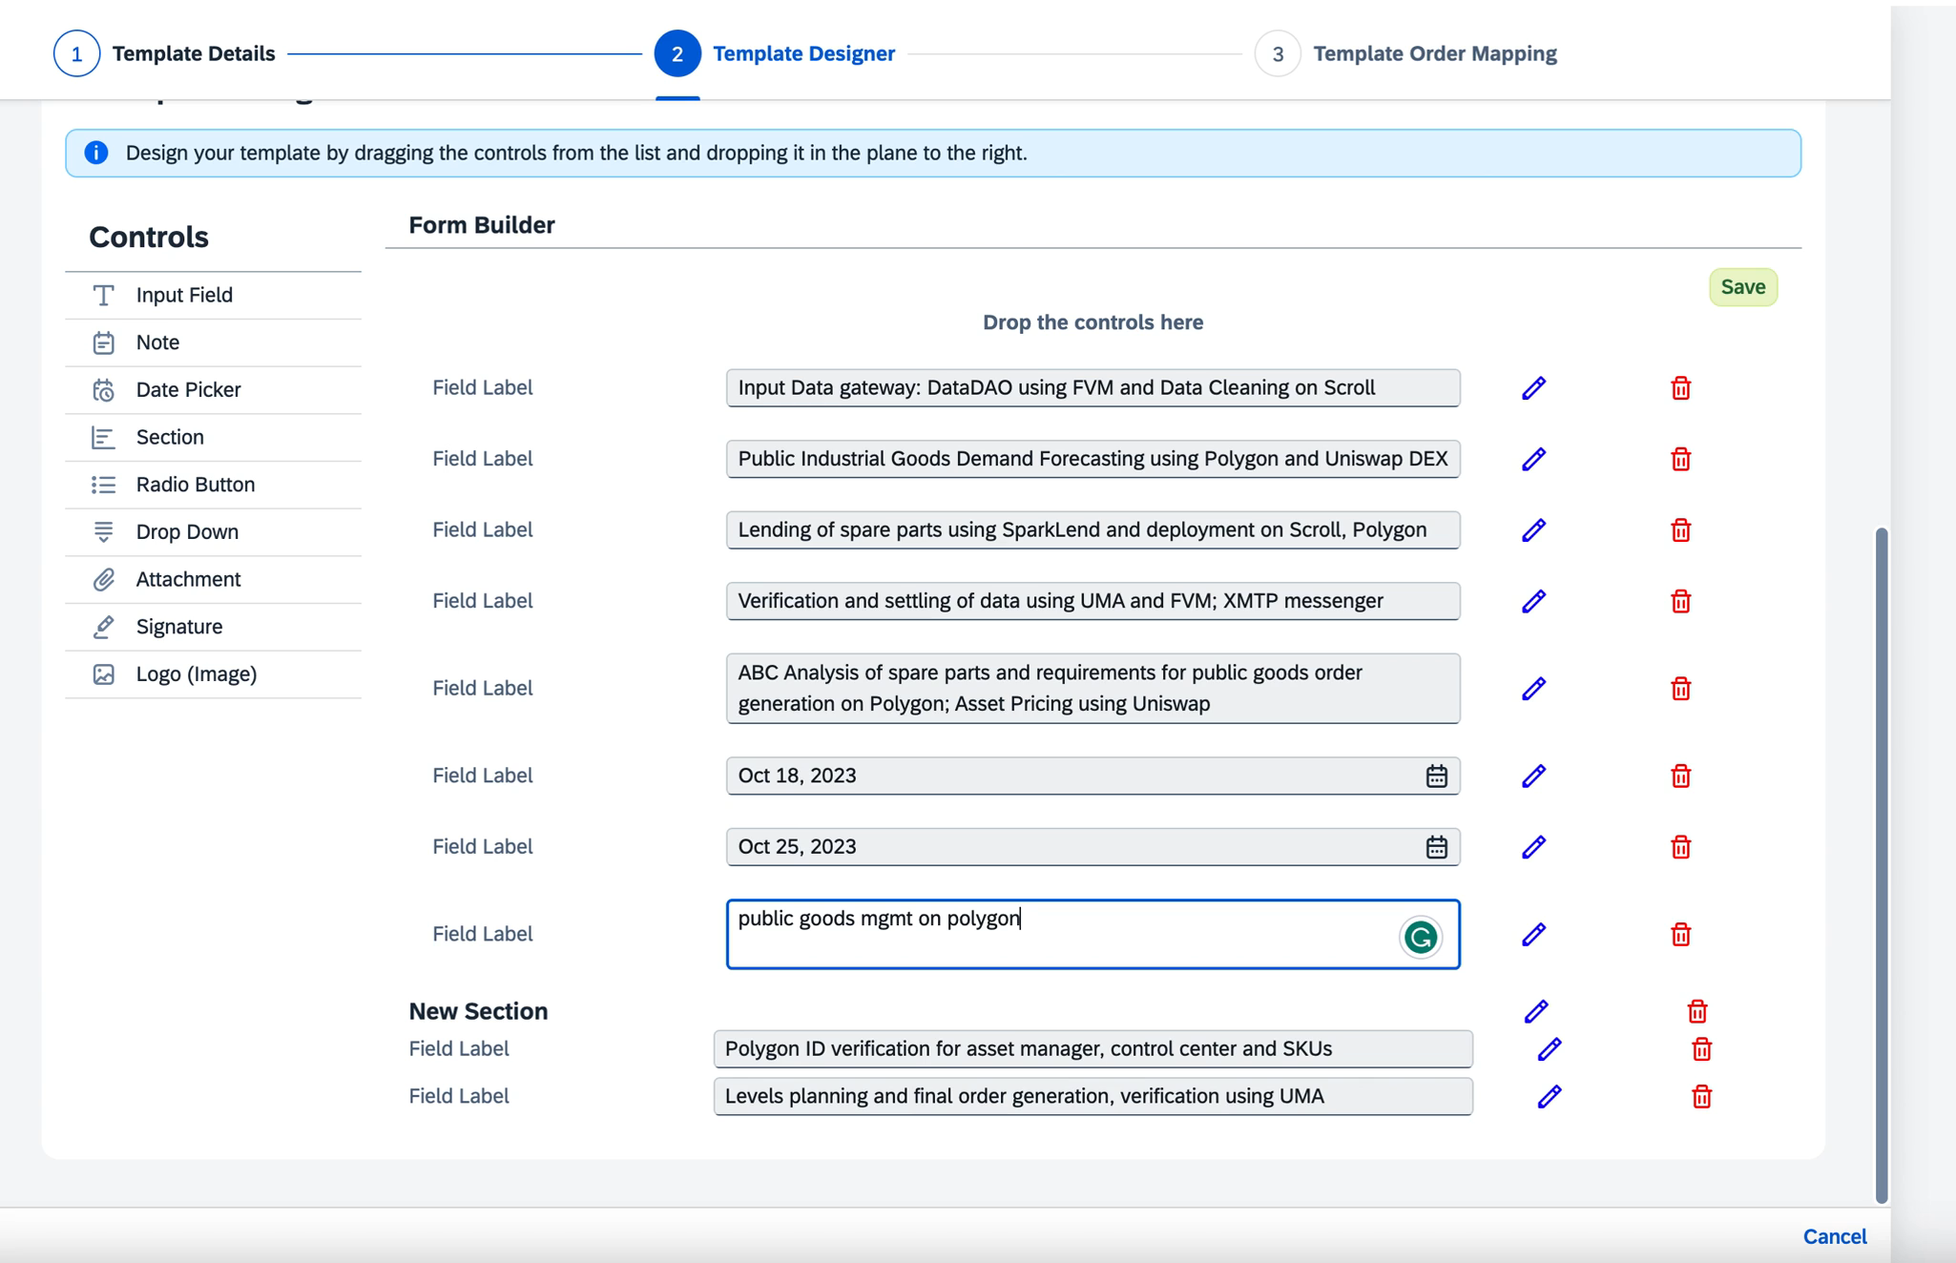
Task: Remove the Lending of spare parts field
Action: pos(1680,529)
